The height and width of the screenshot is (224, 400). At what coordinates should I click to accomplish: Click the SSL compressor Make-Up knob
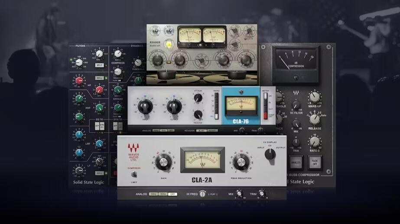[x=315, y=97]
